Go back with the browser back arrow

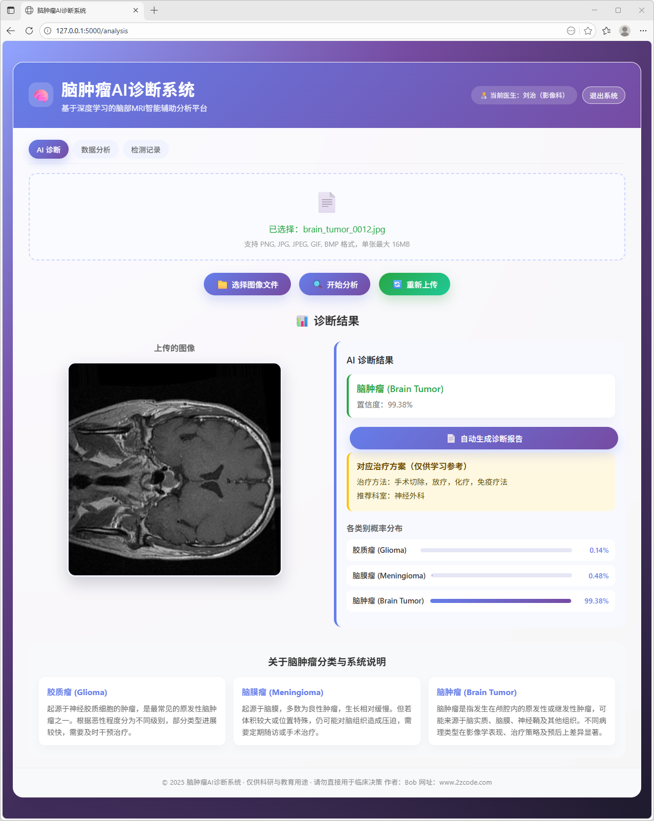pos(11,31)
